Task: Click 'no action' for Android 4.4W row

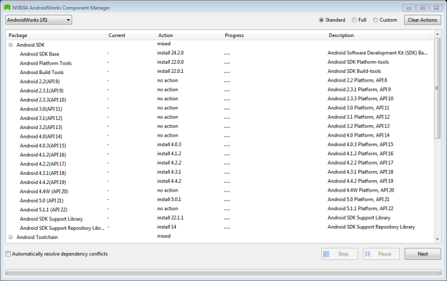Action: pos(167,190)
